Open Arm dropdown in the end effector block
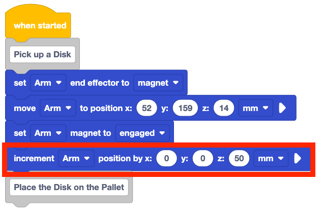Image resolution: width=324 pixels, height=217 pixels. (48, 83)
